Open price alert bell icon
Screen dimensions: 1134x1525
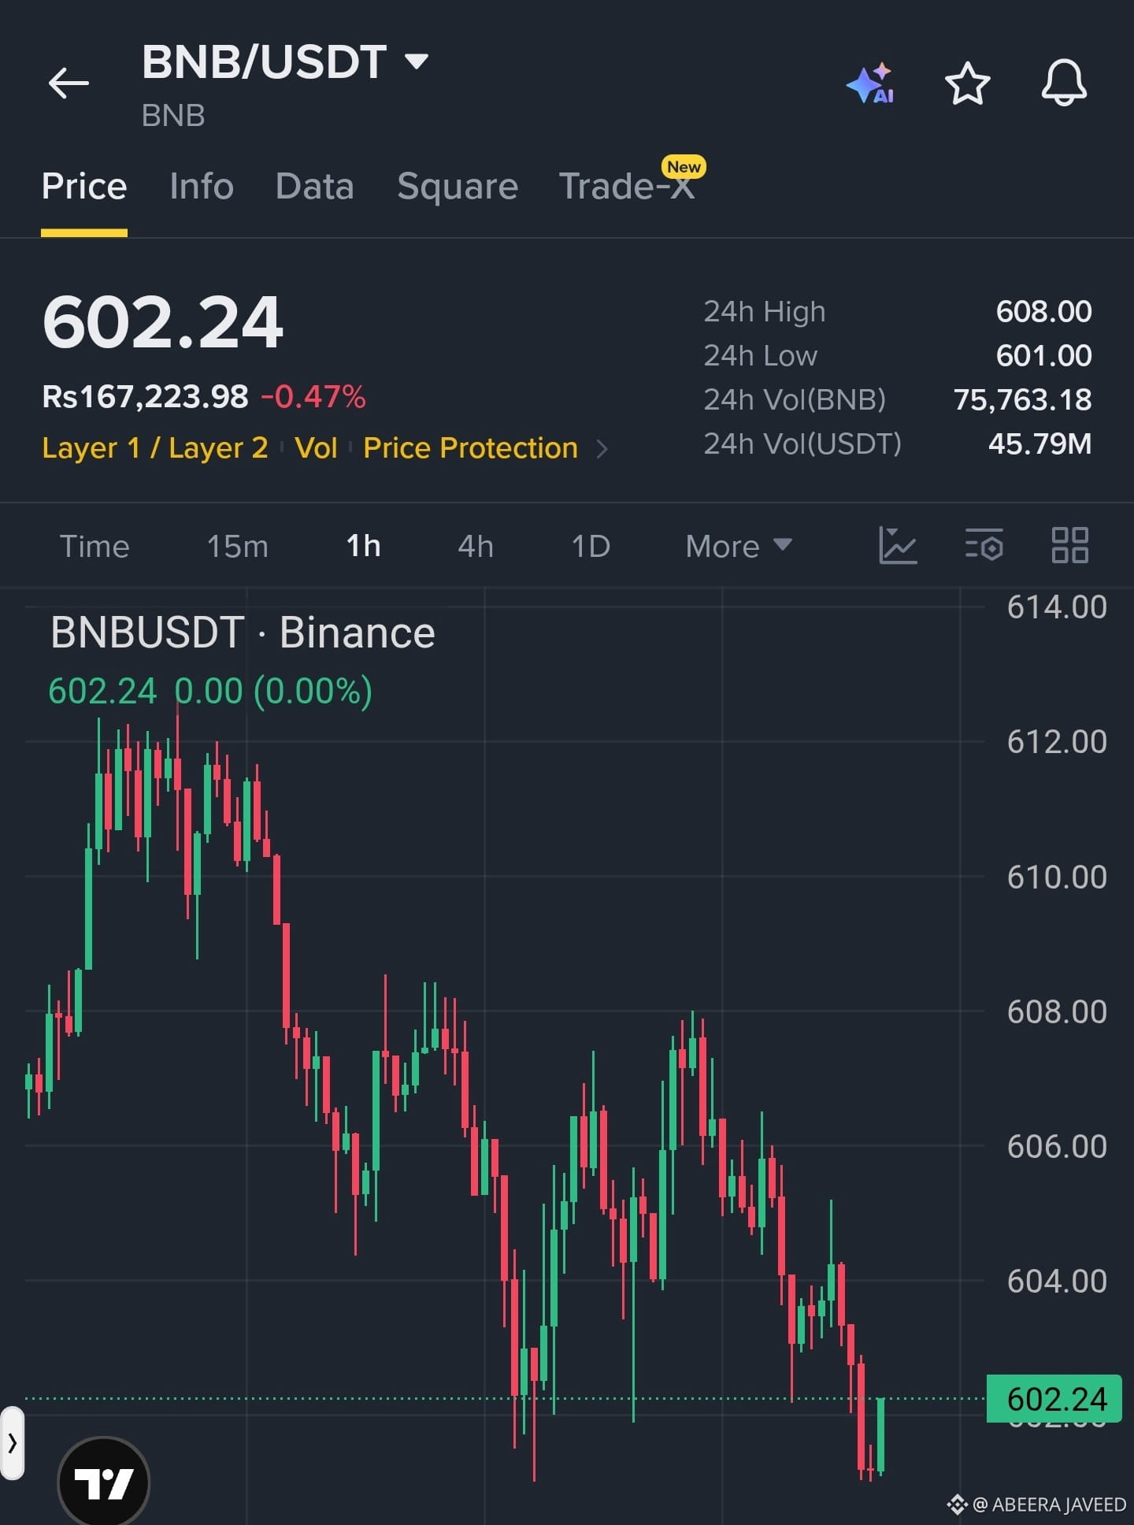[1064, 83]
